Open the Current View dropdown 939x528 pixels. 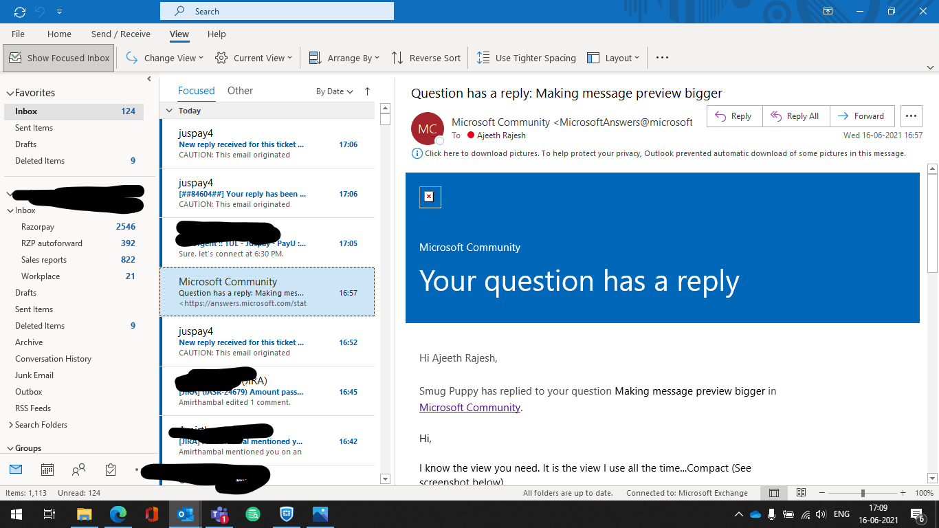pos(253,58)
